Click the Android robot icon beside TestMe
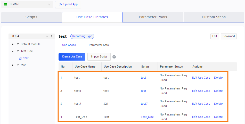Image resolution: width=245 pixels, height=124 pixels. [x=5, y=4]
